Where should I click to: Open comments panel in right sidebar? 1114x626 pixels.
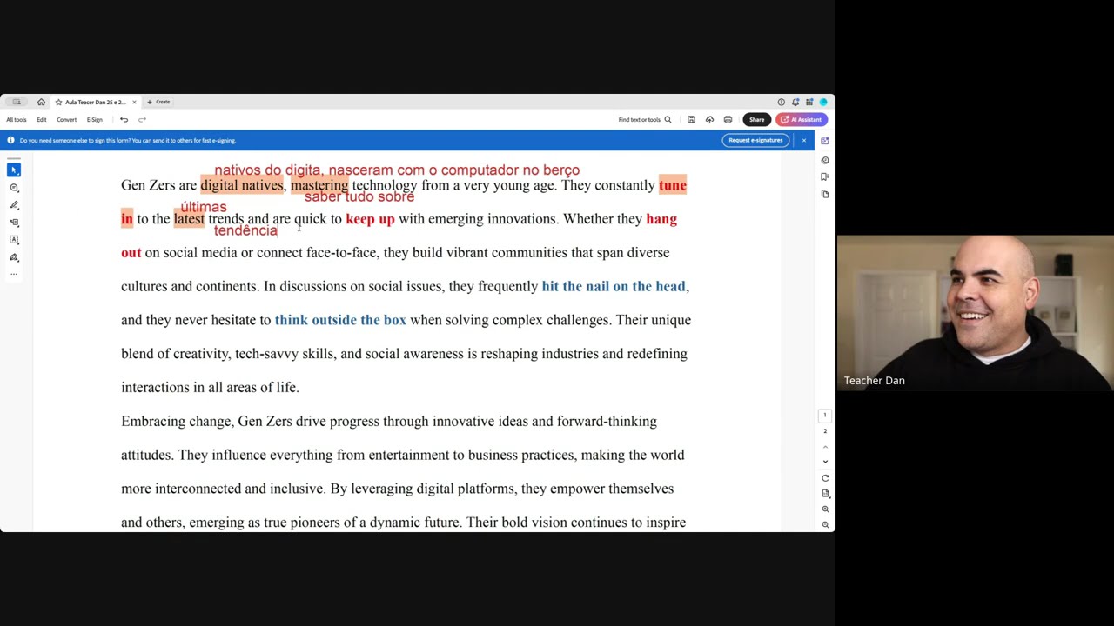[x=825, y=160]
